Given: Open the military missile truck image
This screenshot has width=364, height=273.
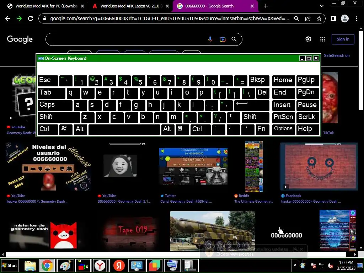Looking at the screenshot, I should 213,231.
